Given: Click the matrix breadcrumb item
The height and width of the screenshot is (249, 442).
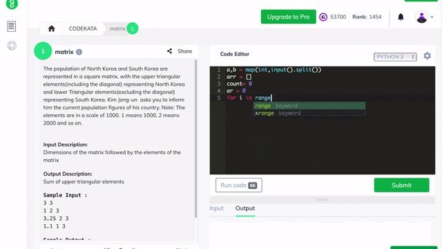Looking at the screenshot, I should (x=117, y=28).
